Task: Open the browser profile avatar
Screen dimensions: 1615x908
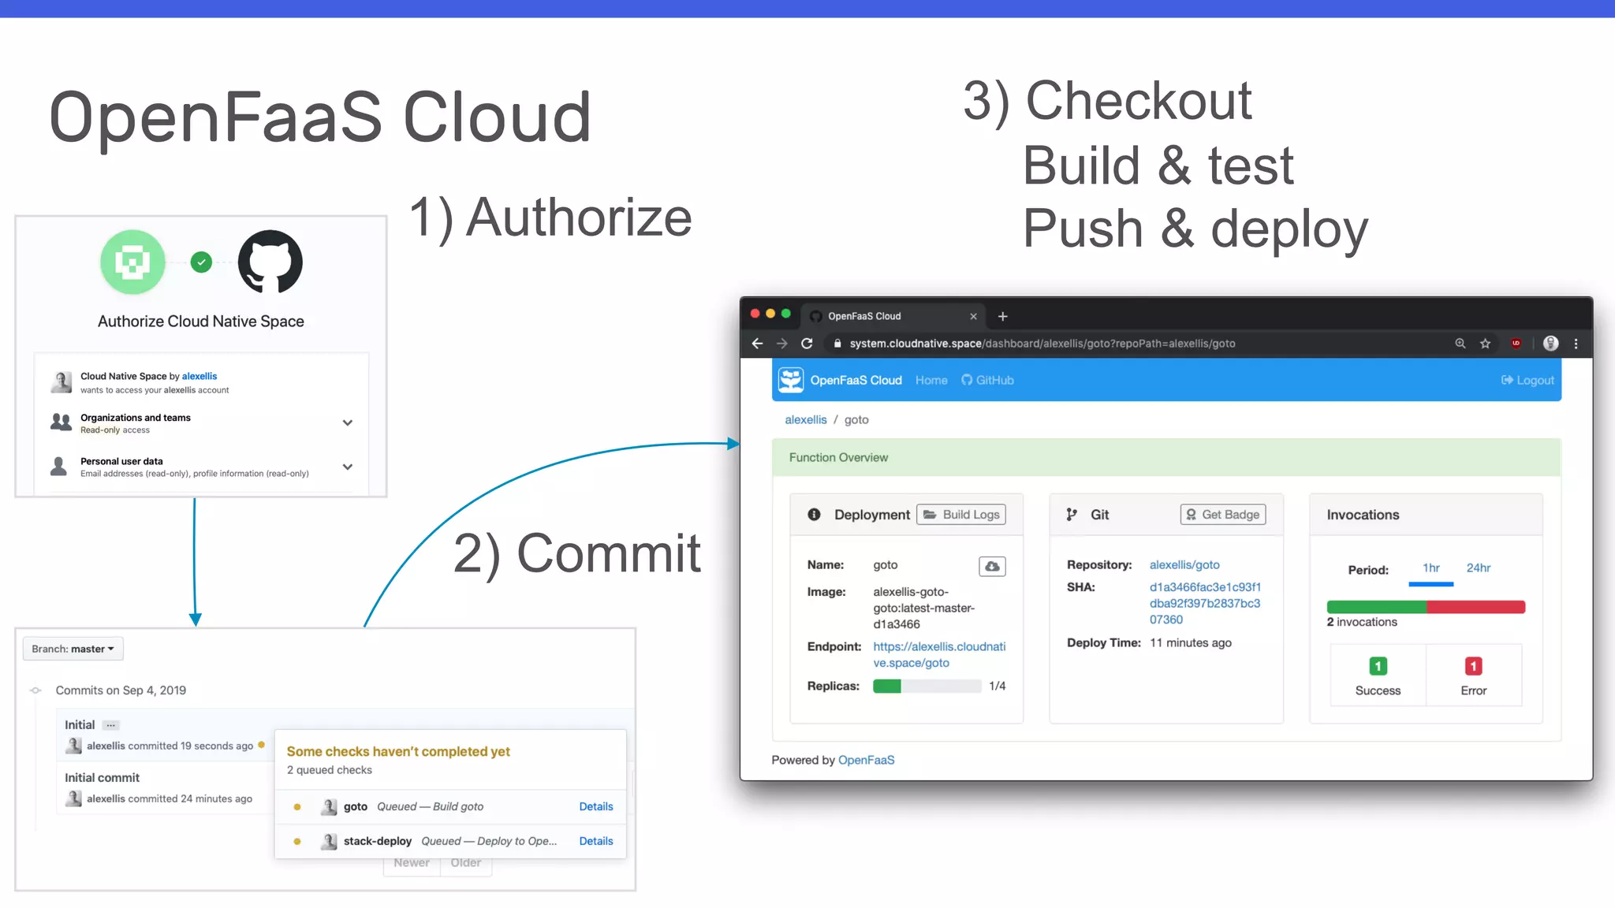Action: [x=1550, y=344]
